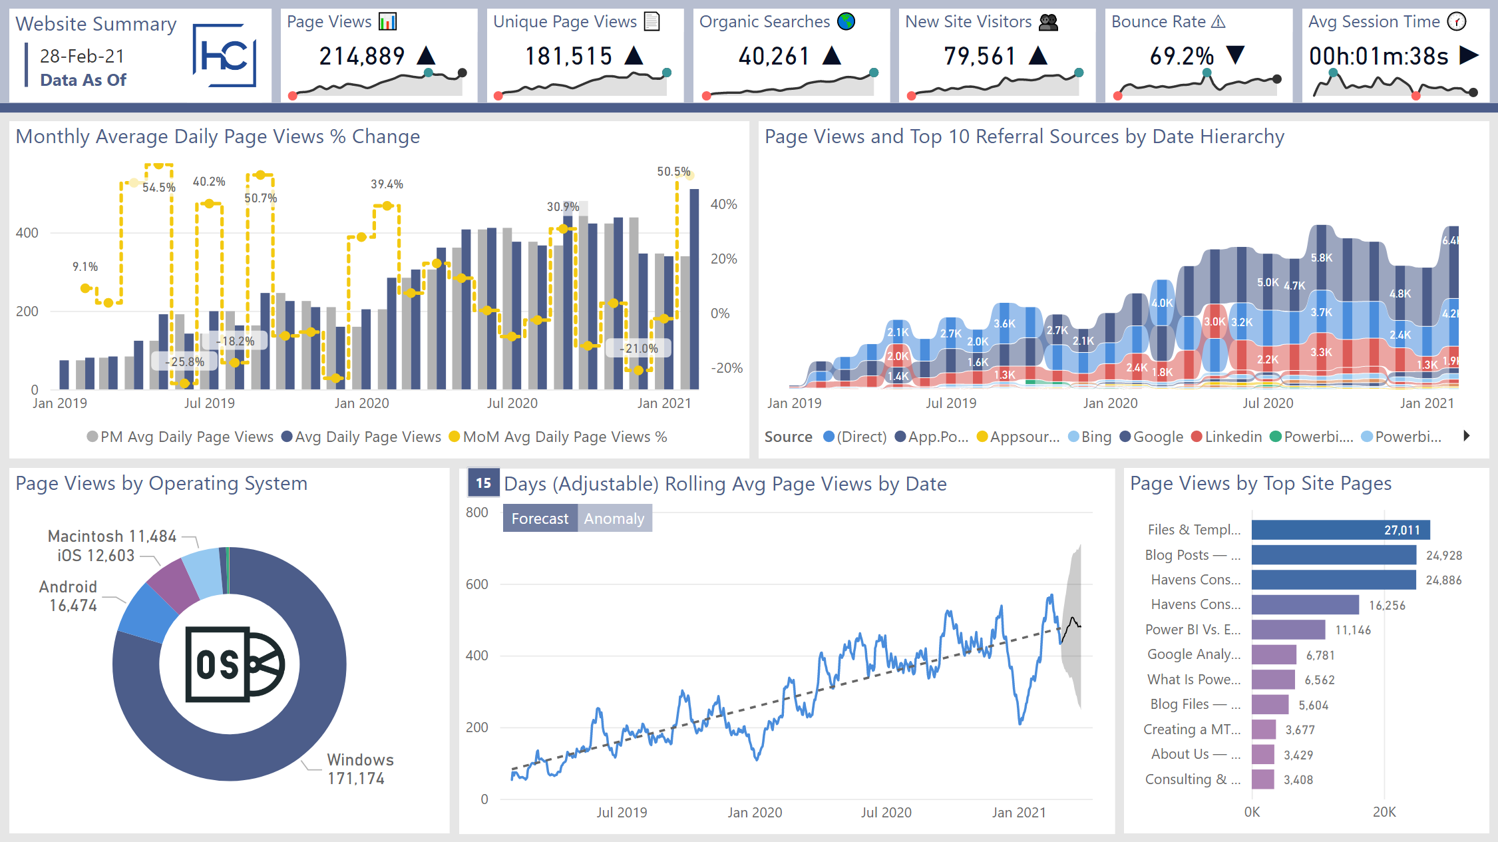Select the light-blue Powerbi... legend item

click(x=1402, y=437)
